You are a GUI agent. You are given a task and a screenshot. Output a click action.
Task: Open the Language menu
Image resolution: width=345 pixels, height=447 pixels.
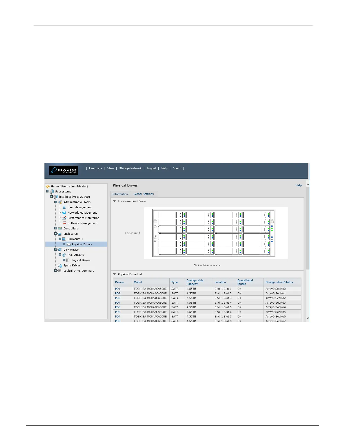point(96,168)
